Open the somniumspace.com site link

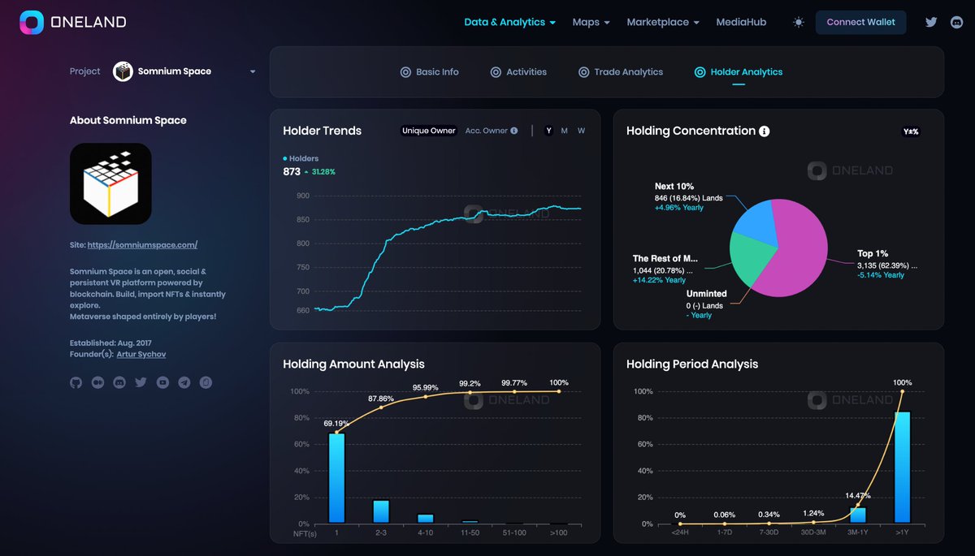(142, 245)
